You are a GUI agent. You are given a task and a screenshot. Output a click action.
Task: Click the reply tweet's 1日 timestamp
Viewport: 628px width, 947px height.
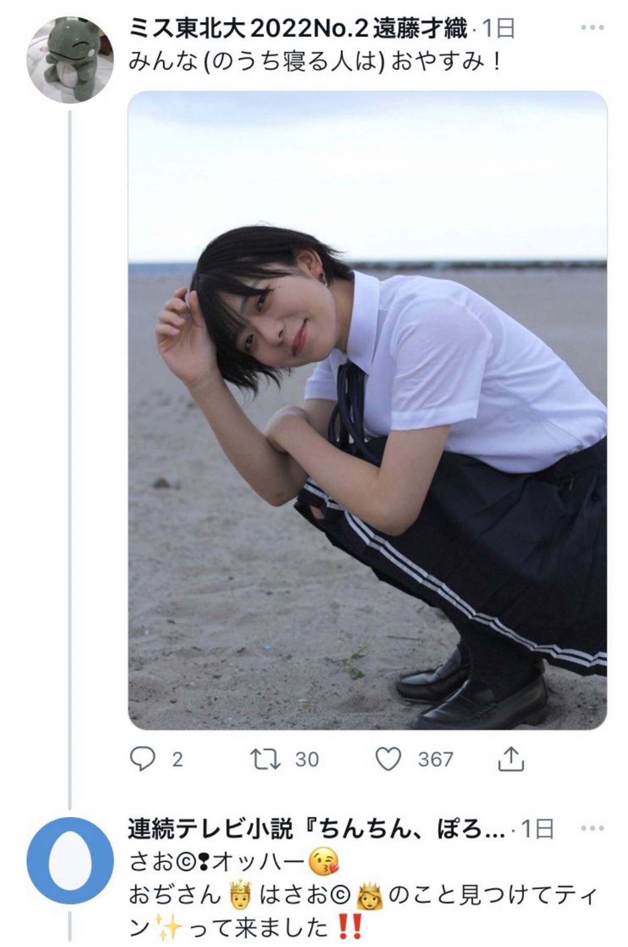click(537, 829)
